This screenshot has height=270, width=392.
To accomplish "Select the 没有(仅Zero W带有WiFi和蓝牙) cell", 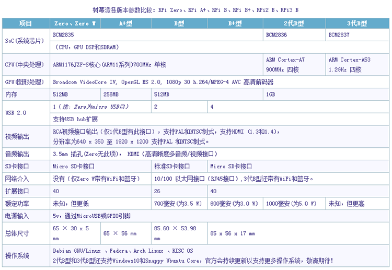I will [100, 179].
